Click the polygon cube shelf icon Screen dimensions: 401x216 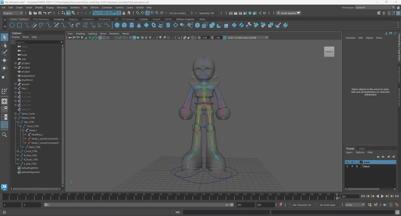point(124,25)
